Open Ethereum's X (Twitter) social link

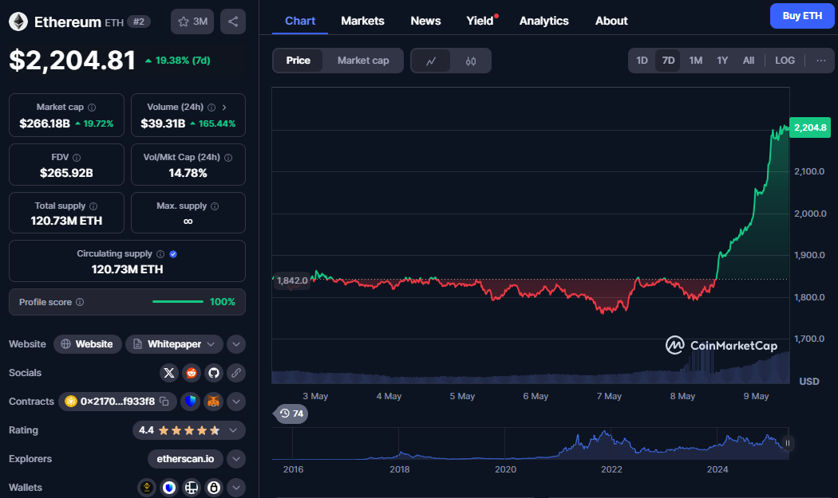click(x=169, y=373)
